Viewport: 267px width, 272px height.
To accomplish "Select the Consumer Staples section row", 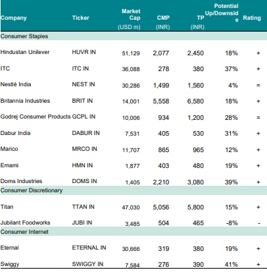I will [x=133, y=36].
